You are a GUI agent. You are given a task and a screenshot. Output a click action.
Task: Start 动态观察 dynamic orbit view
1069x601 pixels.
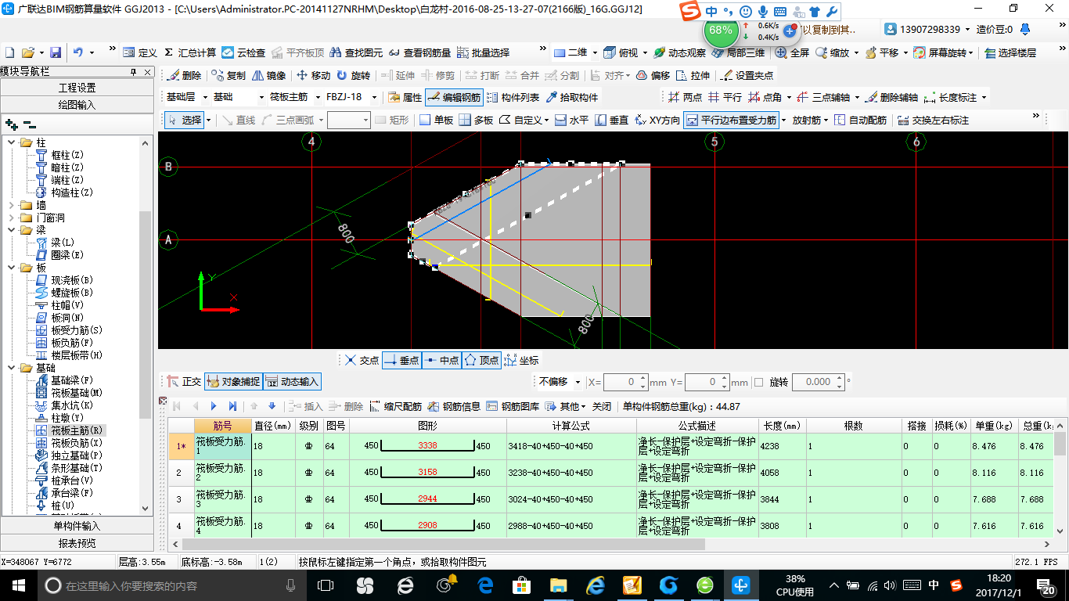point(679,52)
